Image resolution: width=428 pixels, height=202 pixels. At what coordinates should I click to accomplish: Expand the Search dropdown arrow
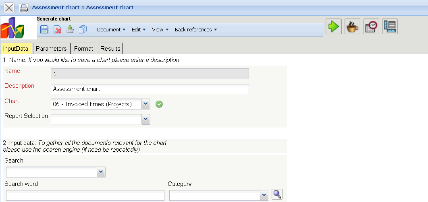coord(101,172)
